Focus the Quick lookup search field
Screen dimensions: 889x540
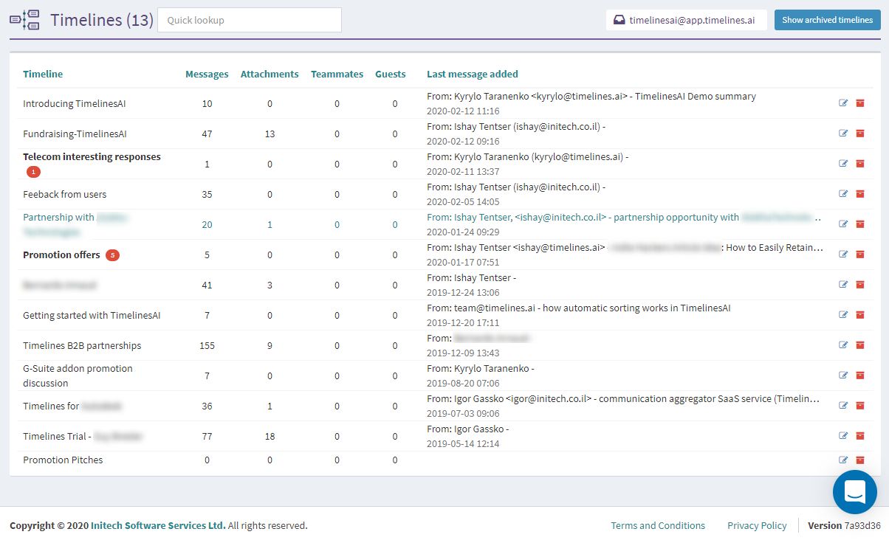tap(250, 20)
